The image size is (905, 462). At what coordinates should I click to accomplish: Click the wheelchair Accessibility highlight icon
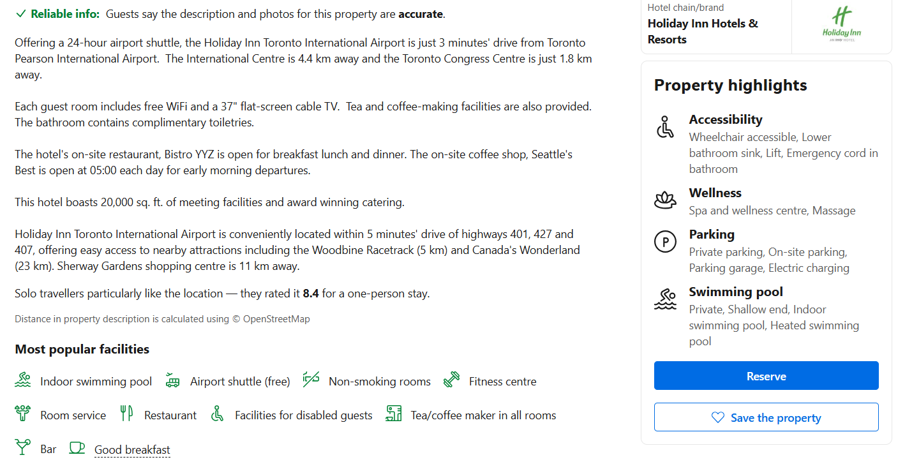tap(665, 128)
